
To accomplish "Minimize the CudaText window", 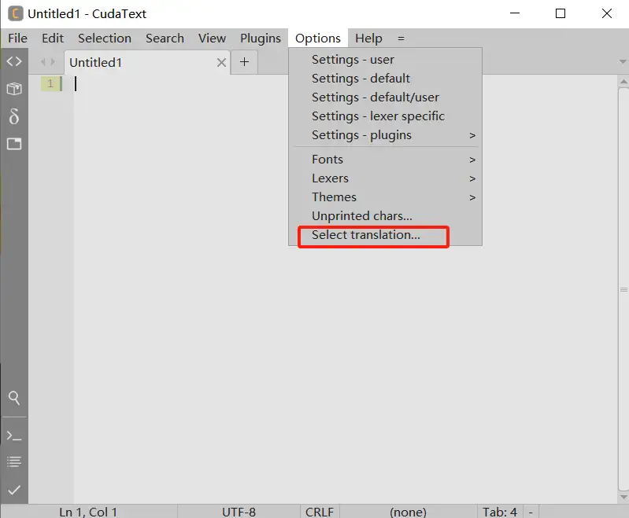I will tap(515, 13).
